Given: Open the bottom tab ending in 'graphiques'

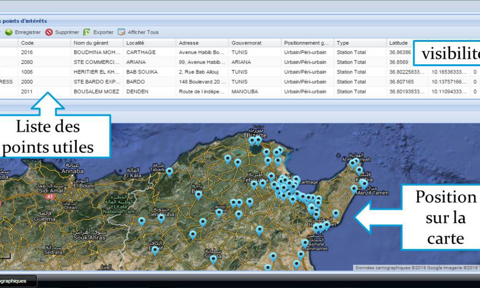Looking at the screenshot, I should pyautogui.click(x=13, y=281).
